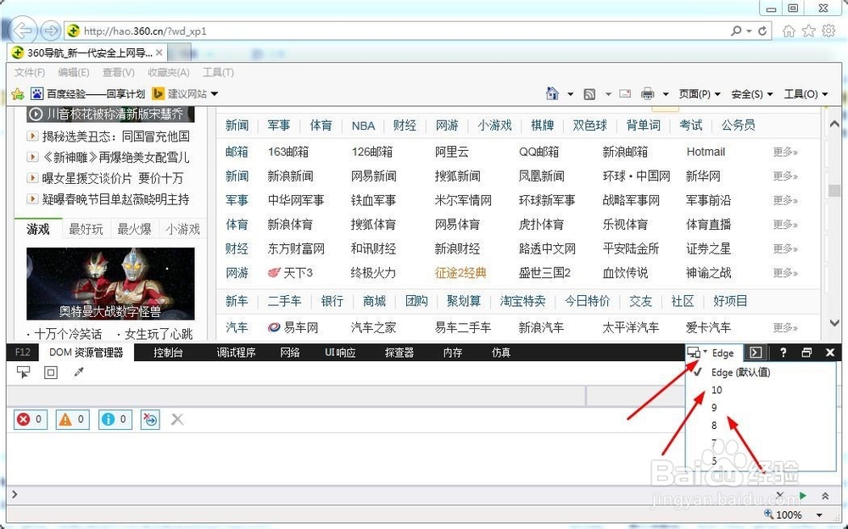The height and width of the screenshot is (529, 848).
Task: Close the 360导航 browser tab
Action: coord(159,53)
